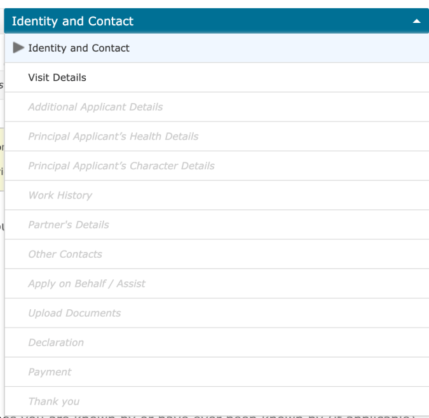Viewport: 429px width, 418px height.
Task: Open Principal Applicant's Health Details
Action: click(113, 136)
